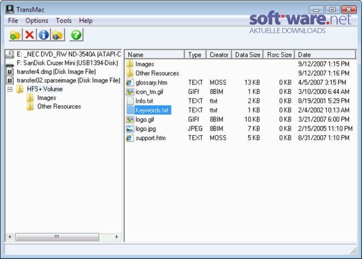The height and width of the screenshot is (259, 362).
Task: Select Images label in the left tree
Action: click(x=47, y=98)
